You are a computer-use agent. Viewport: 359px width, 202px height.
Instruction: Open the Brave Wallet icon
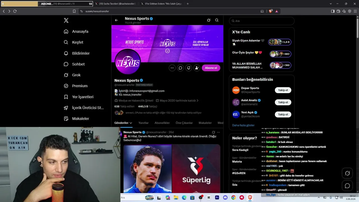[338, 11]
